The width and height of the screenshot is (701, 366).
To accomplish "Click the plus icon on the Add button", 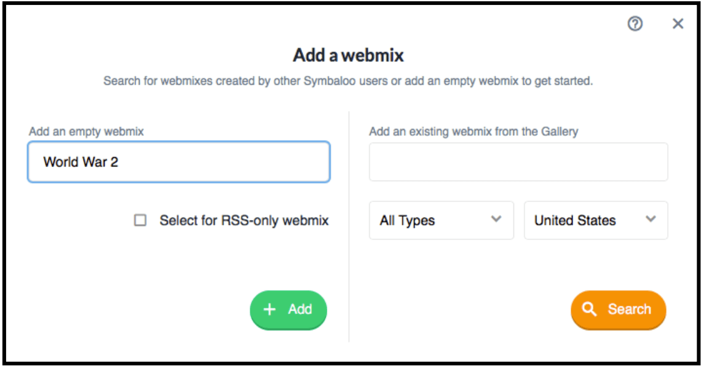I will 269,310.
